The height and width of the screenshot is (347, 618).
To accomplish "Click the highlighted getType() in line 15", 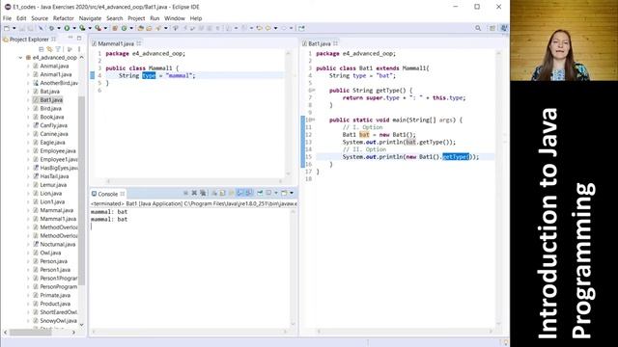I will 456,157.
